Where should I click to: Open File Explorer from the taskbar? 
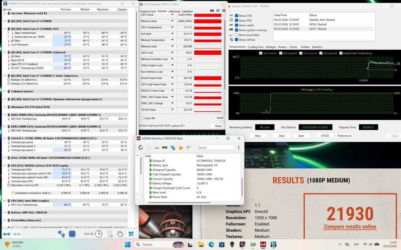(201, 244)
